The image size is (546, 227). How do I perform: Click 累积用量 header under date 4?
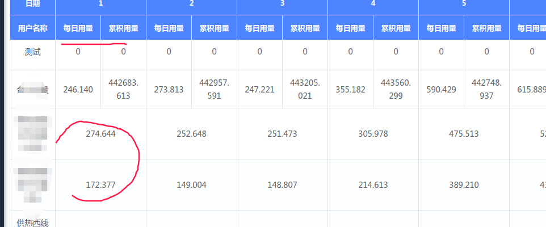tap(396, 28)
